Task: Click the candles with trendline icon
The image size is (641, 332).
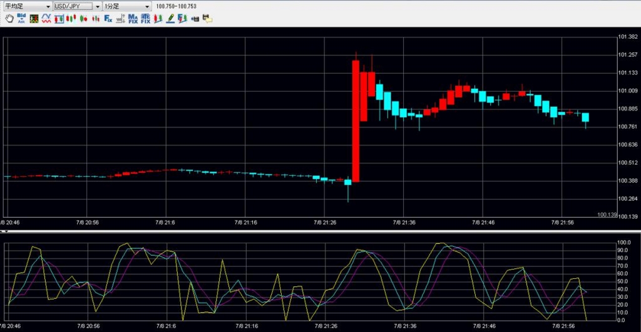Action: pos(158,18)
